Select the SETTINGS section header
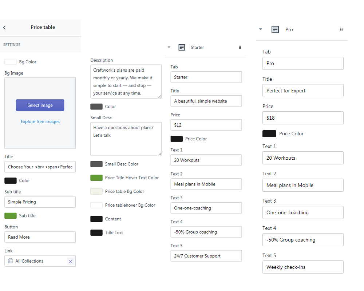 tap(12, 44)
